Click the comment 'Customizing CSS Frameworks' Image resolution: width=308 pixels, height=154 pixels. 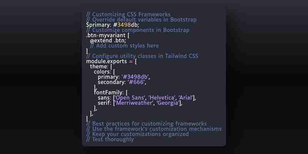tap(128, 15)
